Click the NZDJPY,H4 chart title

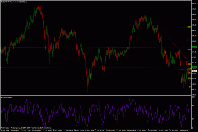(5, 2)
